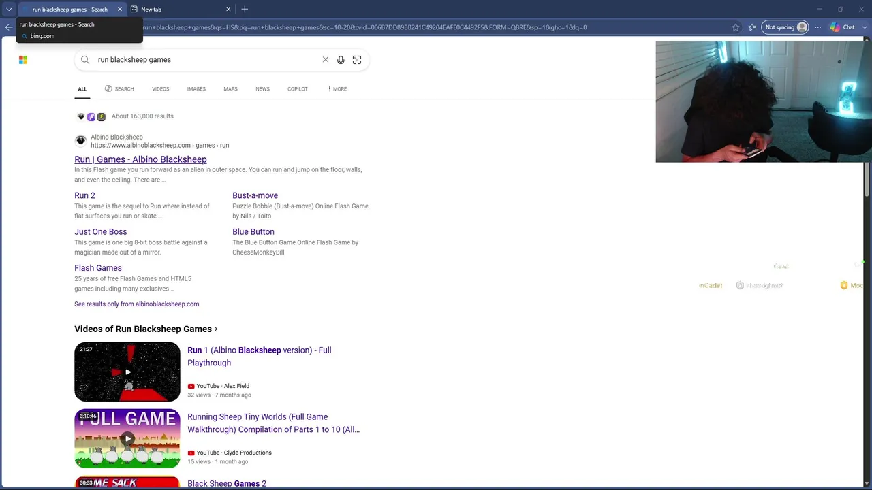Add this page to favorites (star icon)
The width and height of the screenshot is (872, 490).
pyautogui.click(x=736, y=27)
